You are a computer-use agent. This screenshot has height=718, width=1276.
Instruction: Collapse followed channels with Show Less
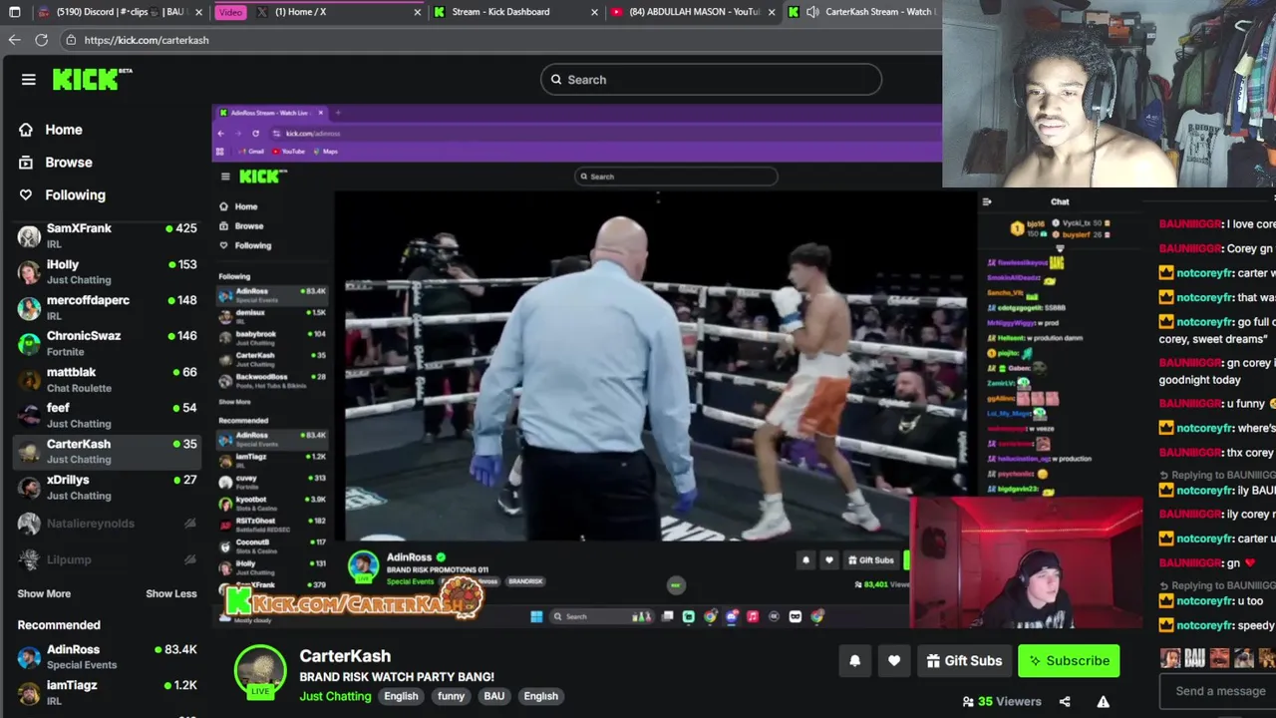[171, 593]
